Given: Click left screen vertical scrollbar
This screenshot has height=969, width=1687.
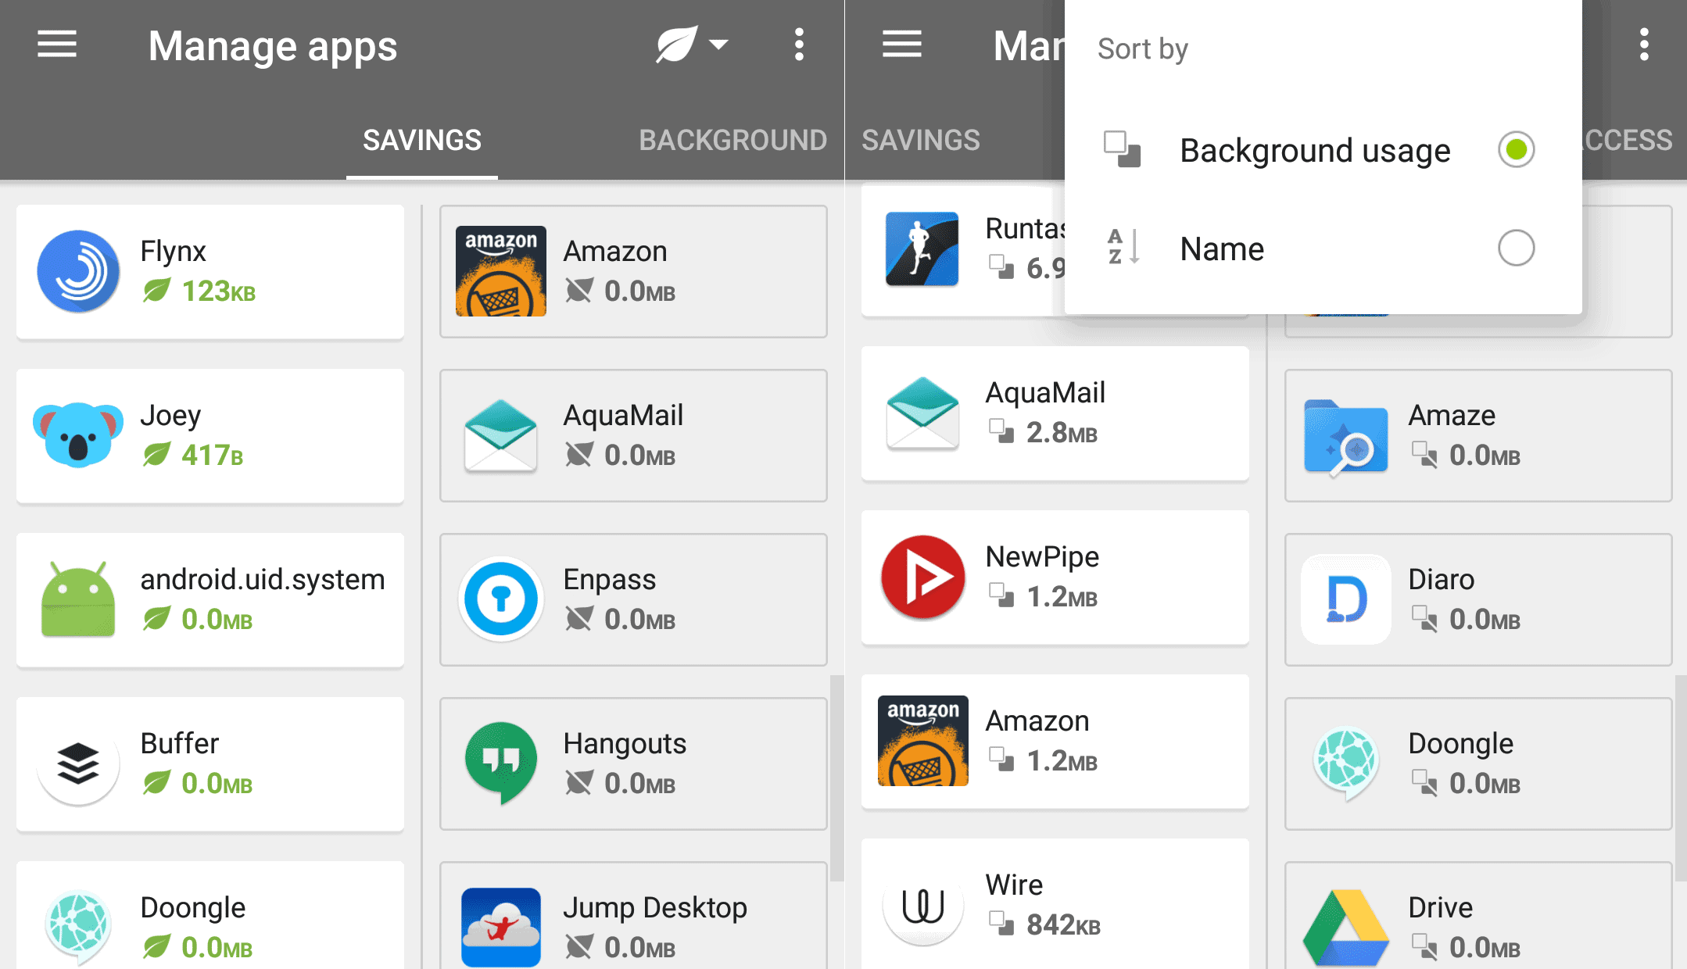Looking at the screenshot, I should 836,778.
